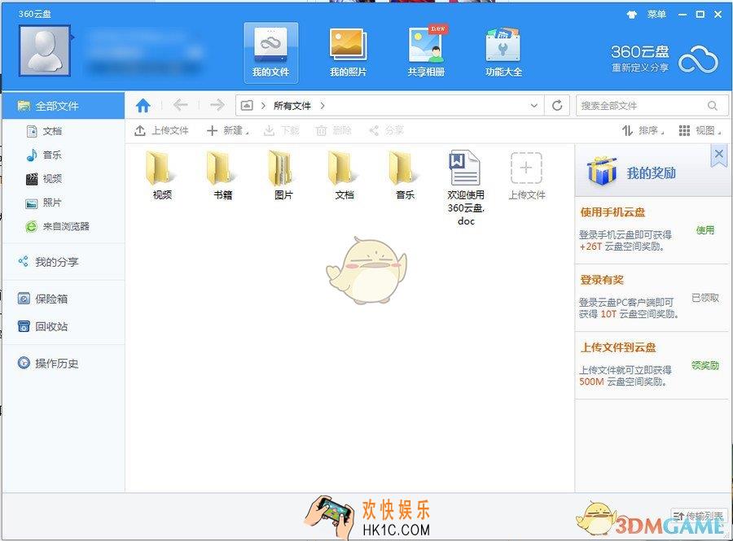Select 全部文件 in the sidebar
Viewport: 733px width, 541px height.
[x=64, y=106]
